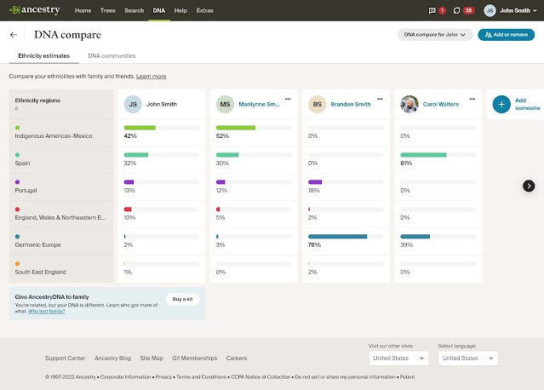
Task: Open the Home menu
Action: [83, 11]
